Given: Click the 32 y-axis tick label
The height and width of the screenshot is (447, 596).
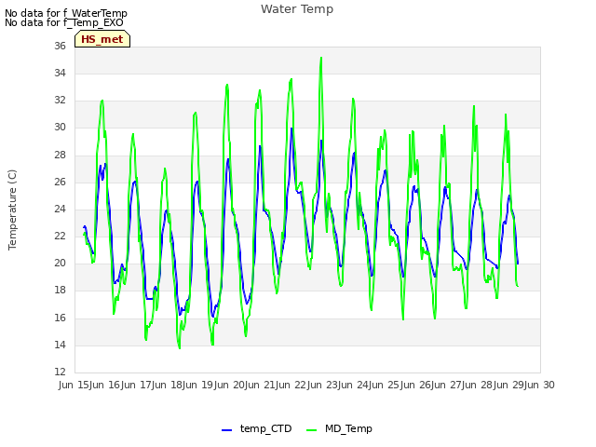Looking at the screenshot, I should [60, 101].
